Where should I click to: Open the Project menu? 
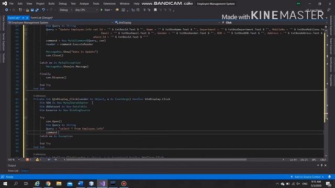coord(40,4)
